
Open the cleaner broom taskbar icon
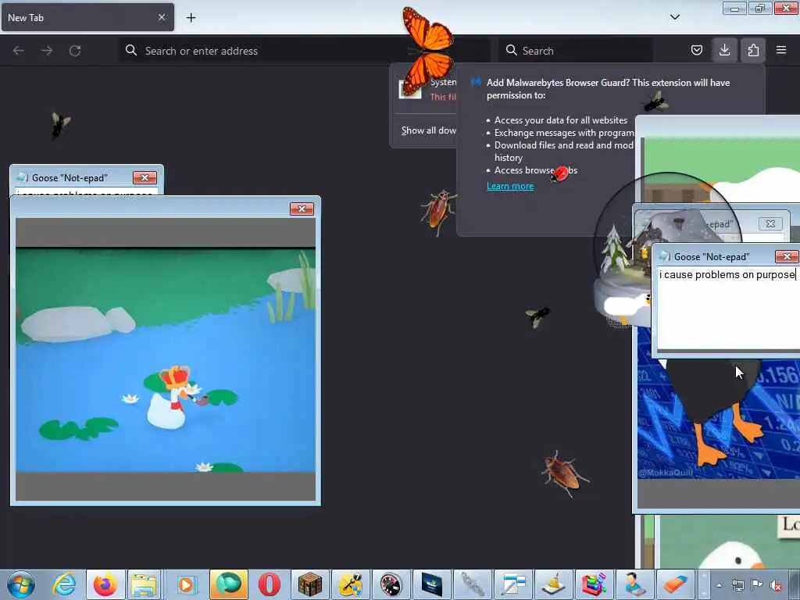[x=554, y=584]
